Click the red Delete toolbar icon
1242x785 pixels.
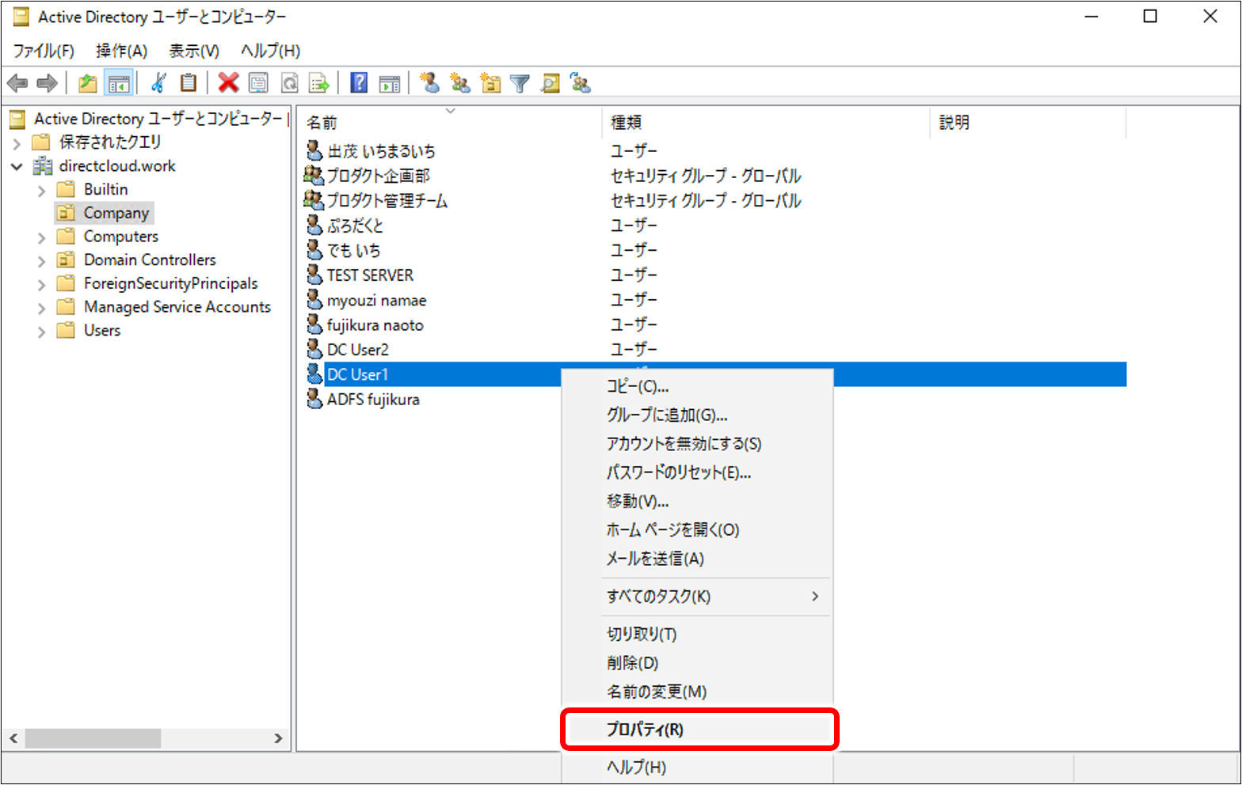pyautogui.click(x=229, y=83)
